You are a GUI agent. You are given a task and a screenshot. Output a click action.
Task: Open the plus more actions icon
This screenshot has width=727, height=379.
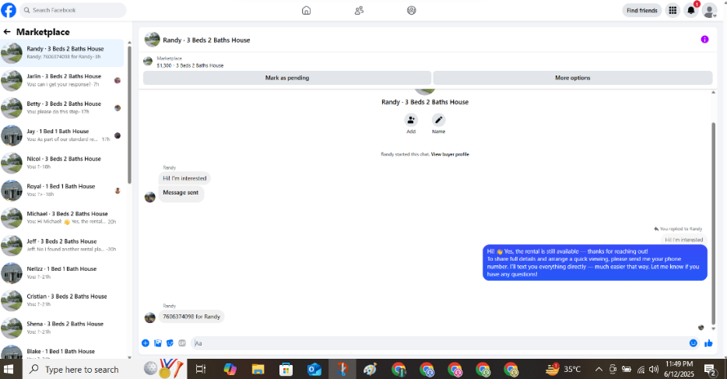pos(145,343)
